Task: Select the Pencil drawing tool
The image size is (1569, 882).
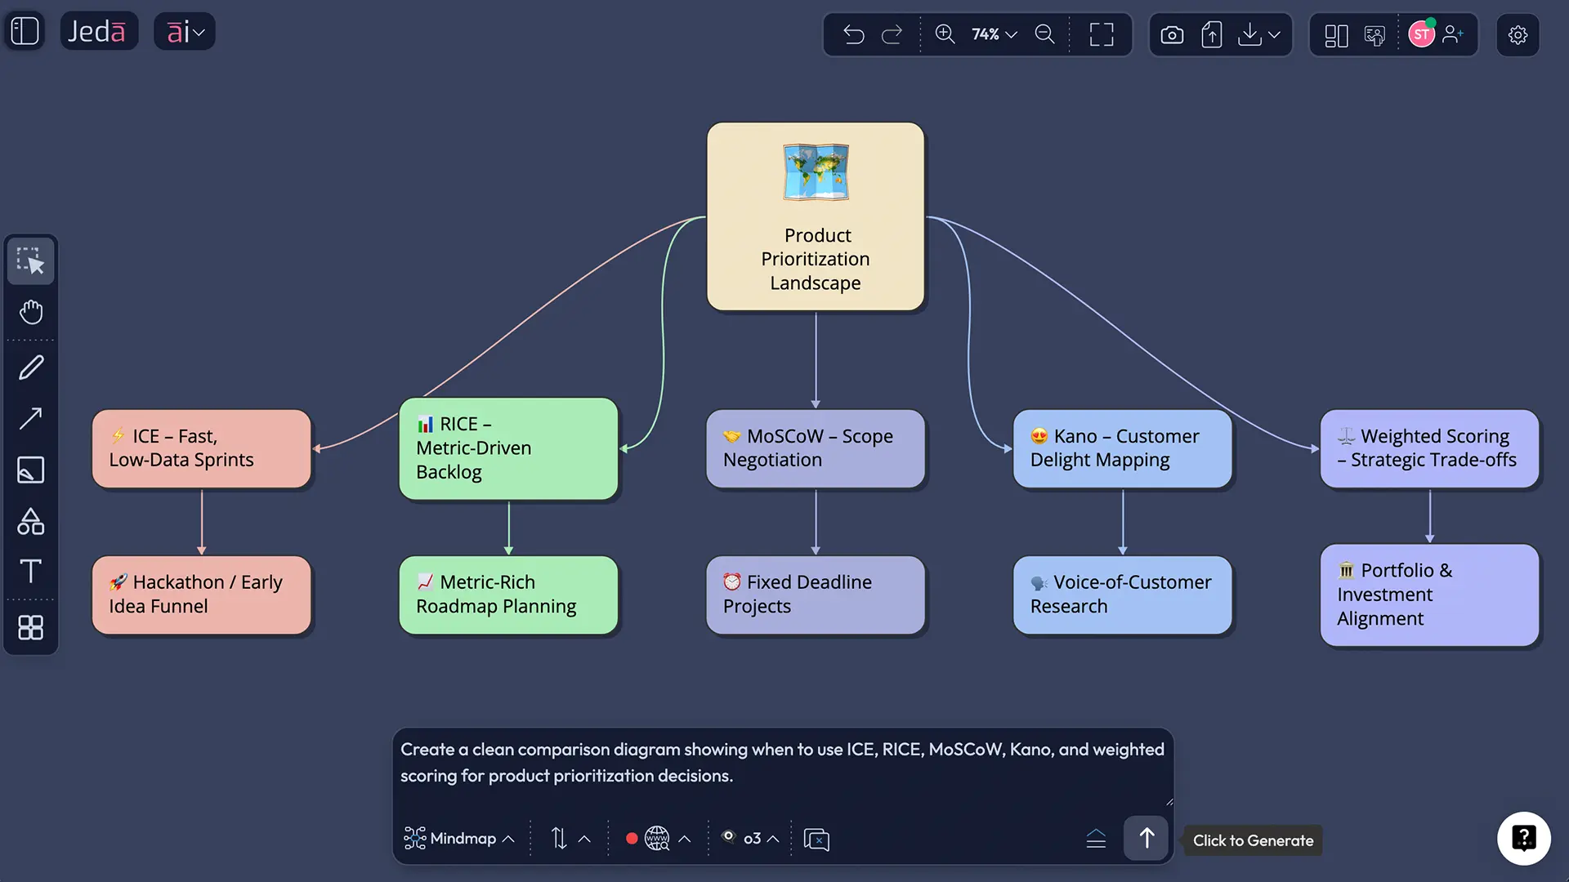Action: pyautogui.click(x=30, y=366)
